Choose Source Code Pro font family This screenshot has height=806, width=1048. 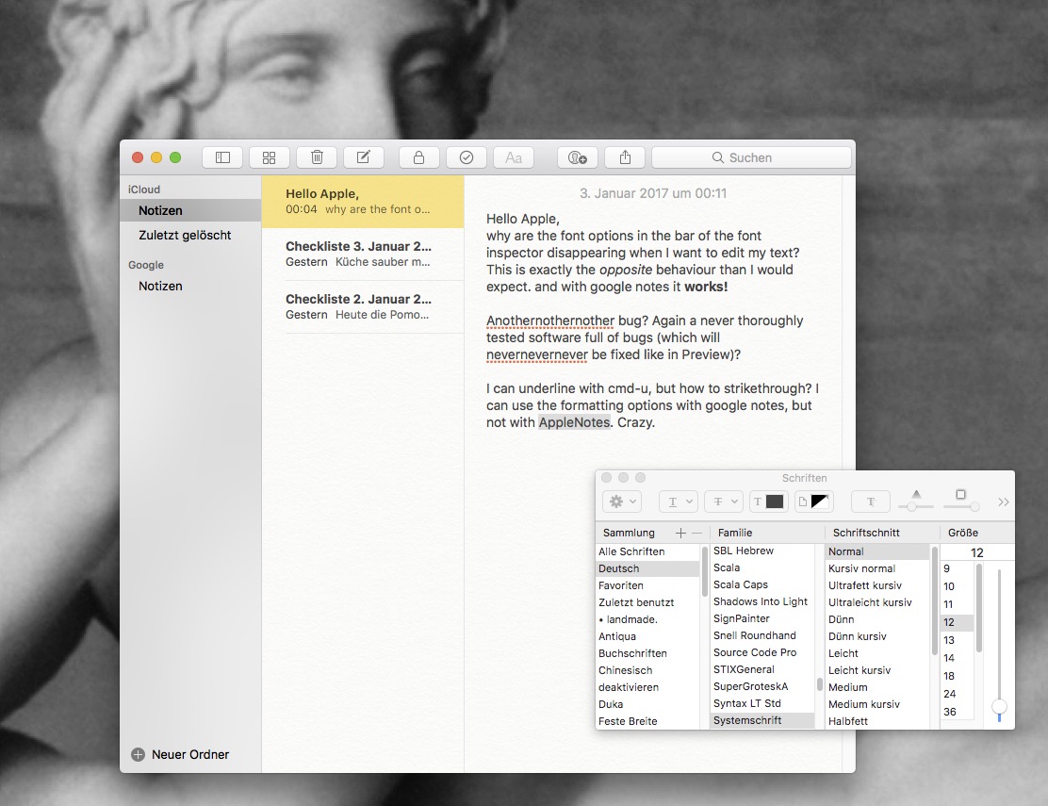point(761,652)
